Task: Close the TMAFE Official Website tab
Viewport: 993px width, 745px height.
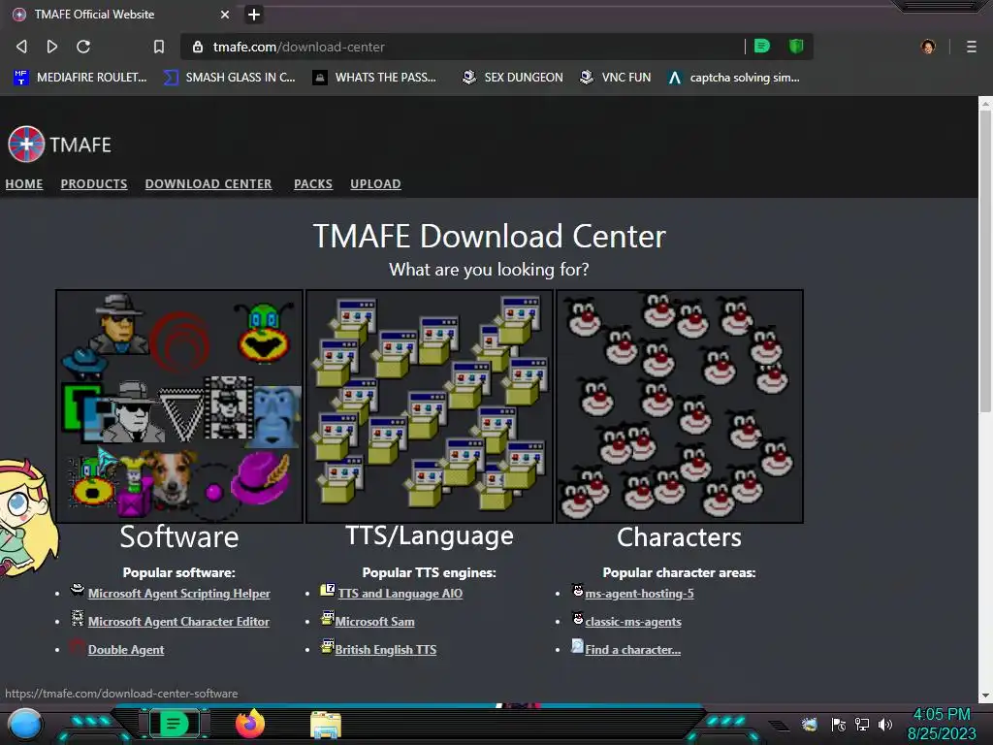Action: (x=225, y=14)
